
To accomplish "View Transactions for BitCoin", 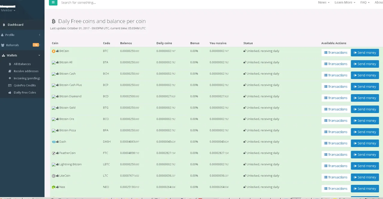I will [336, 53].
